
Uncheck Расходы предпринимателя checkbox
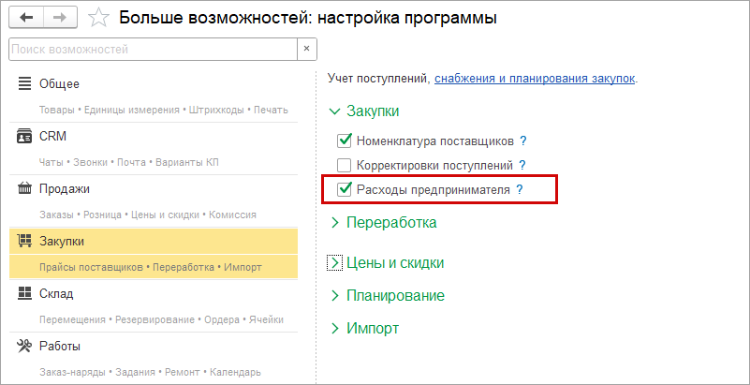point(344,190)
